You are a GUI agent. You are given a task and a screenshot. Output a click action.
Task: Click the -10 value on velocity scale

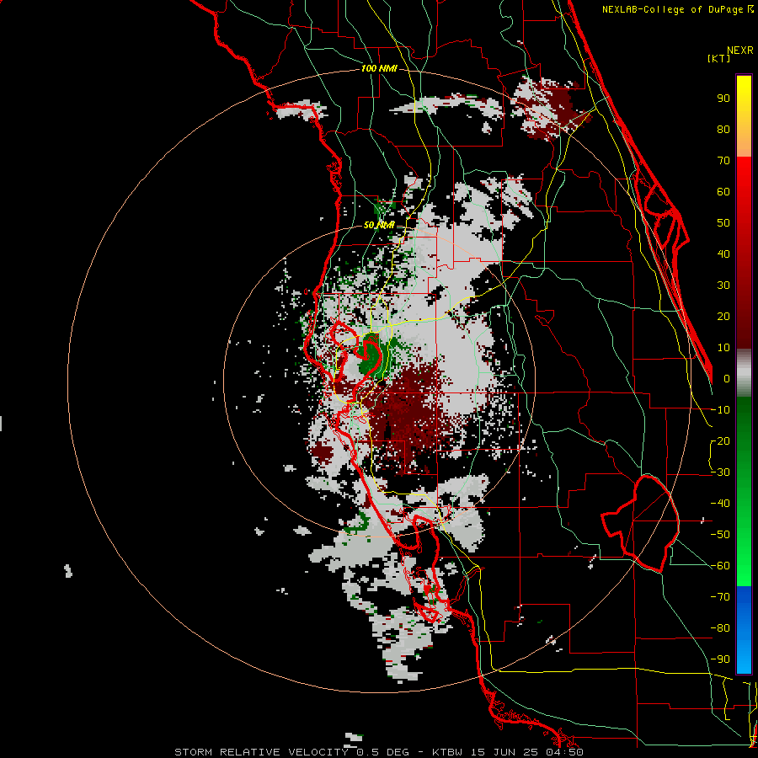pyautogui.click(x=720, y=410)
